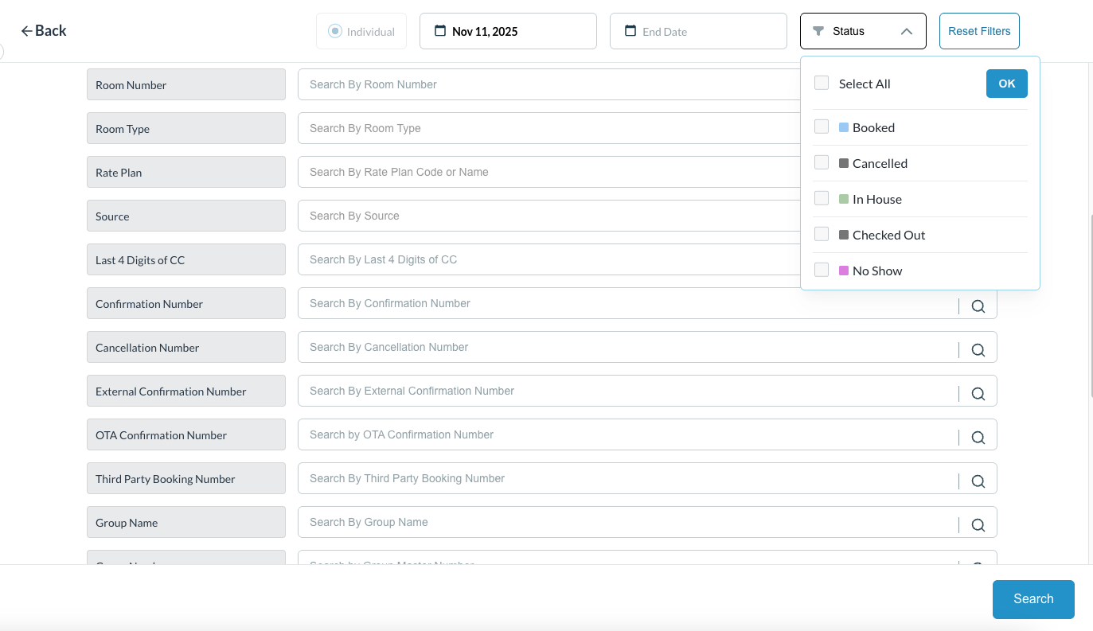Click the Search By Room Number input
The height and width of the screenshot is (631, 1093).
pos(549,84)
